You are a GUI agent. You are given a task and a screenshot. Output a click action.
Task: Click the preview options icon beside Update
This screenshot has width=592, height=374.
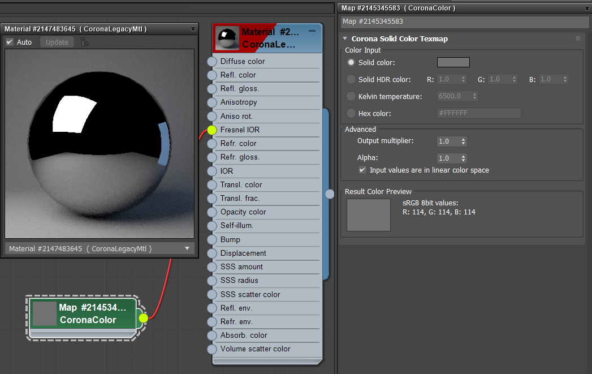click(85, 42)
